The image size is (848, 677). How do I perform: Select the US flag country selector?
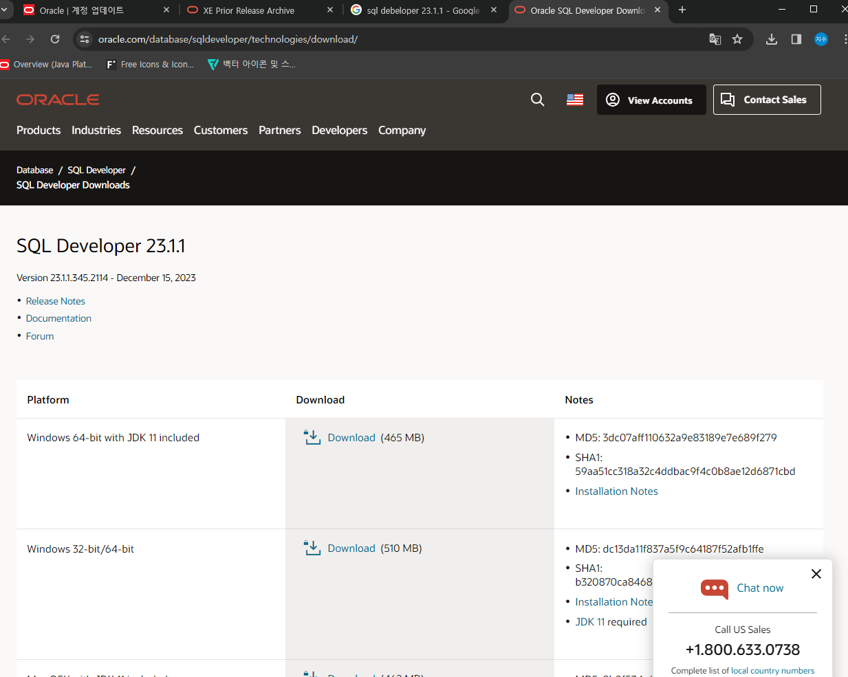[x=575, y=100]
